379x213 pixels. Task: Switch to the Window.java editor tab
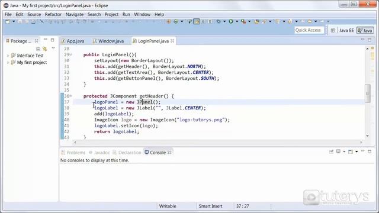point(108,41)
